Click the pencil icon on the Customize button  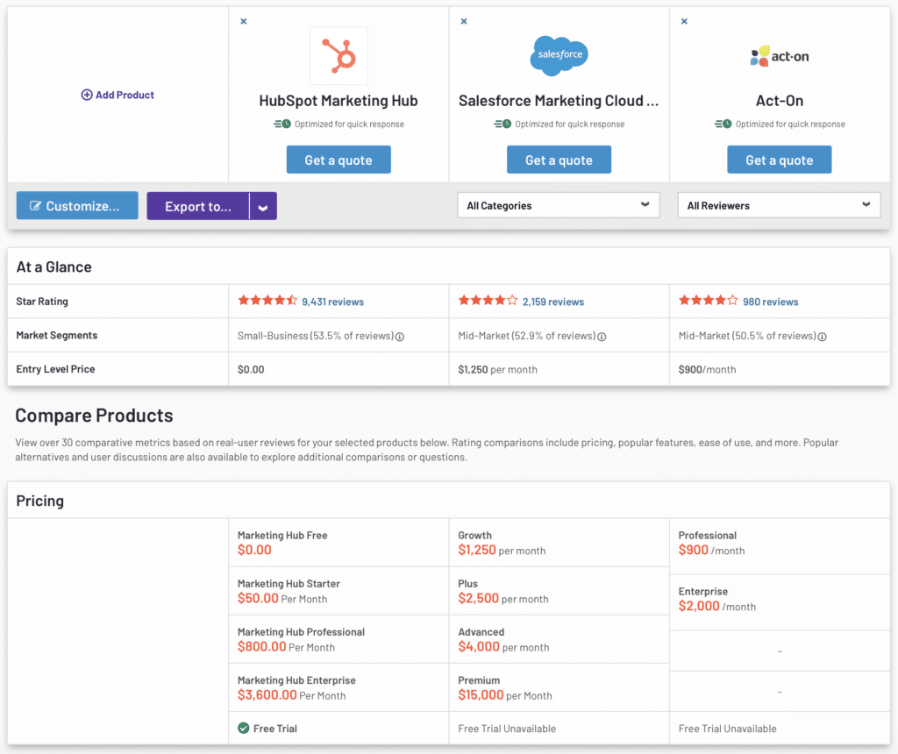point(35,206)
